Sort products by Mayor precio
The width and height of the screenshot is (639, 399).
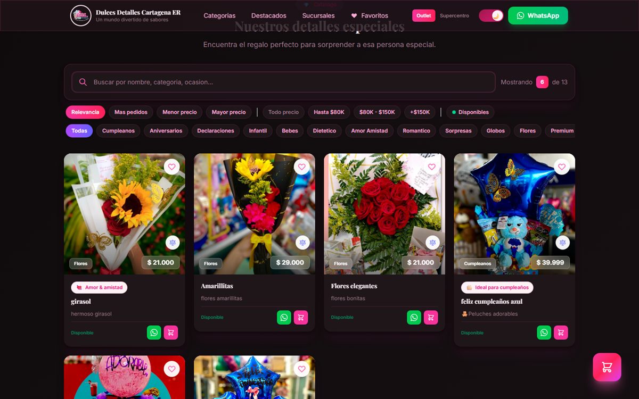[229, 112]
